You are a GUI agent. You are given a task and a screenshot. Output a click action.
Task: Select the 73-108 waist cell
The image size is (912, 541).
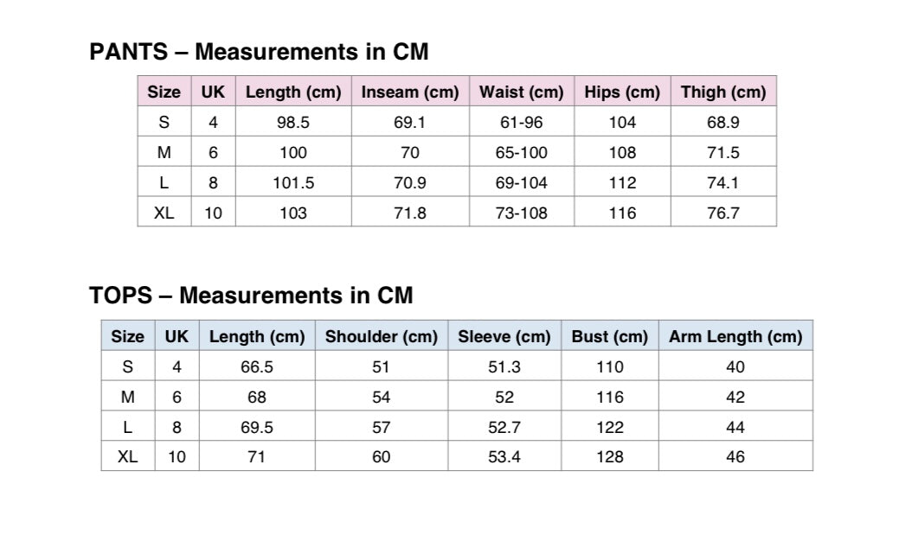pyautogui.click(x=521, y=213)
